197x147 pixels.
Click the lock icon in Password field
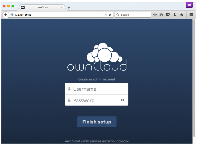[69, 100]
